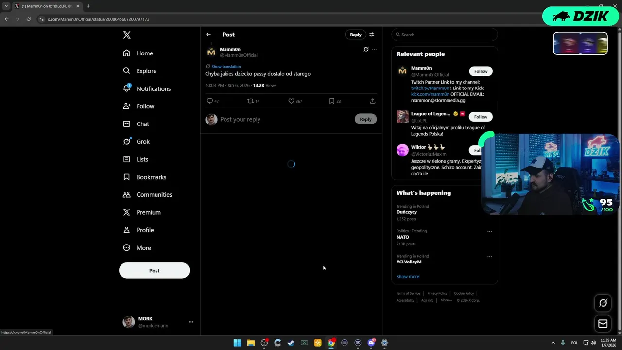Click the More circle icon in sidebar
The image size is (622, 350).
pos(127,247)
